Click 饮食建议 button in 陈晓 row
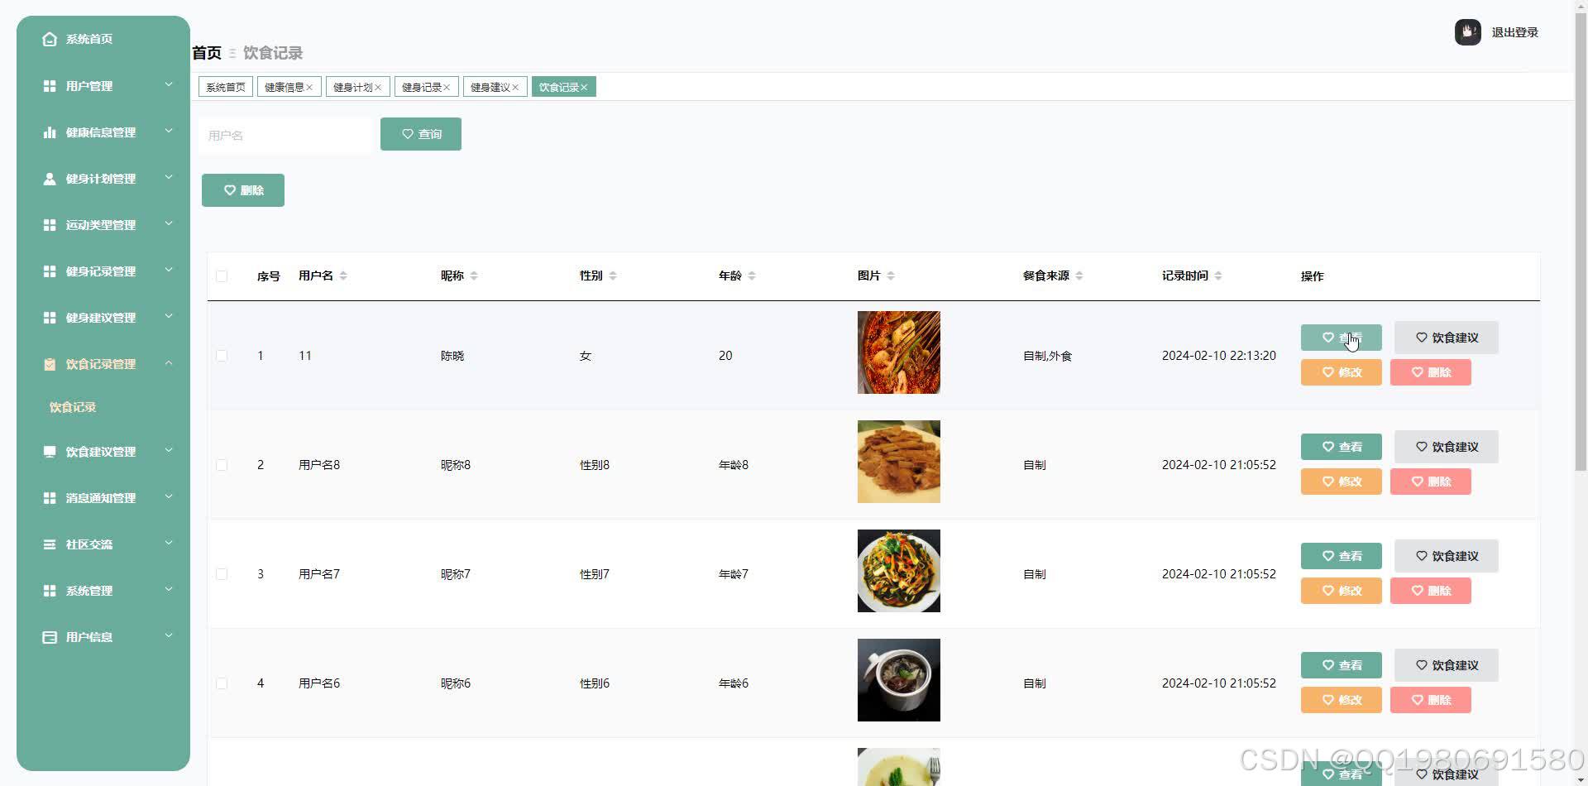Screen dimensions: 1588x786 click(x=1447, y=338)
